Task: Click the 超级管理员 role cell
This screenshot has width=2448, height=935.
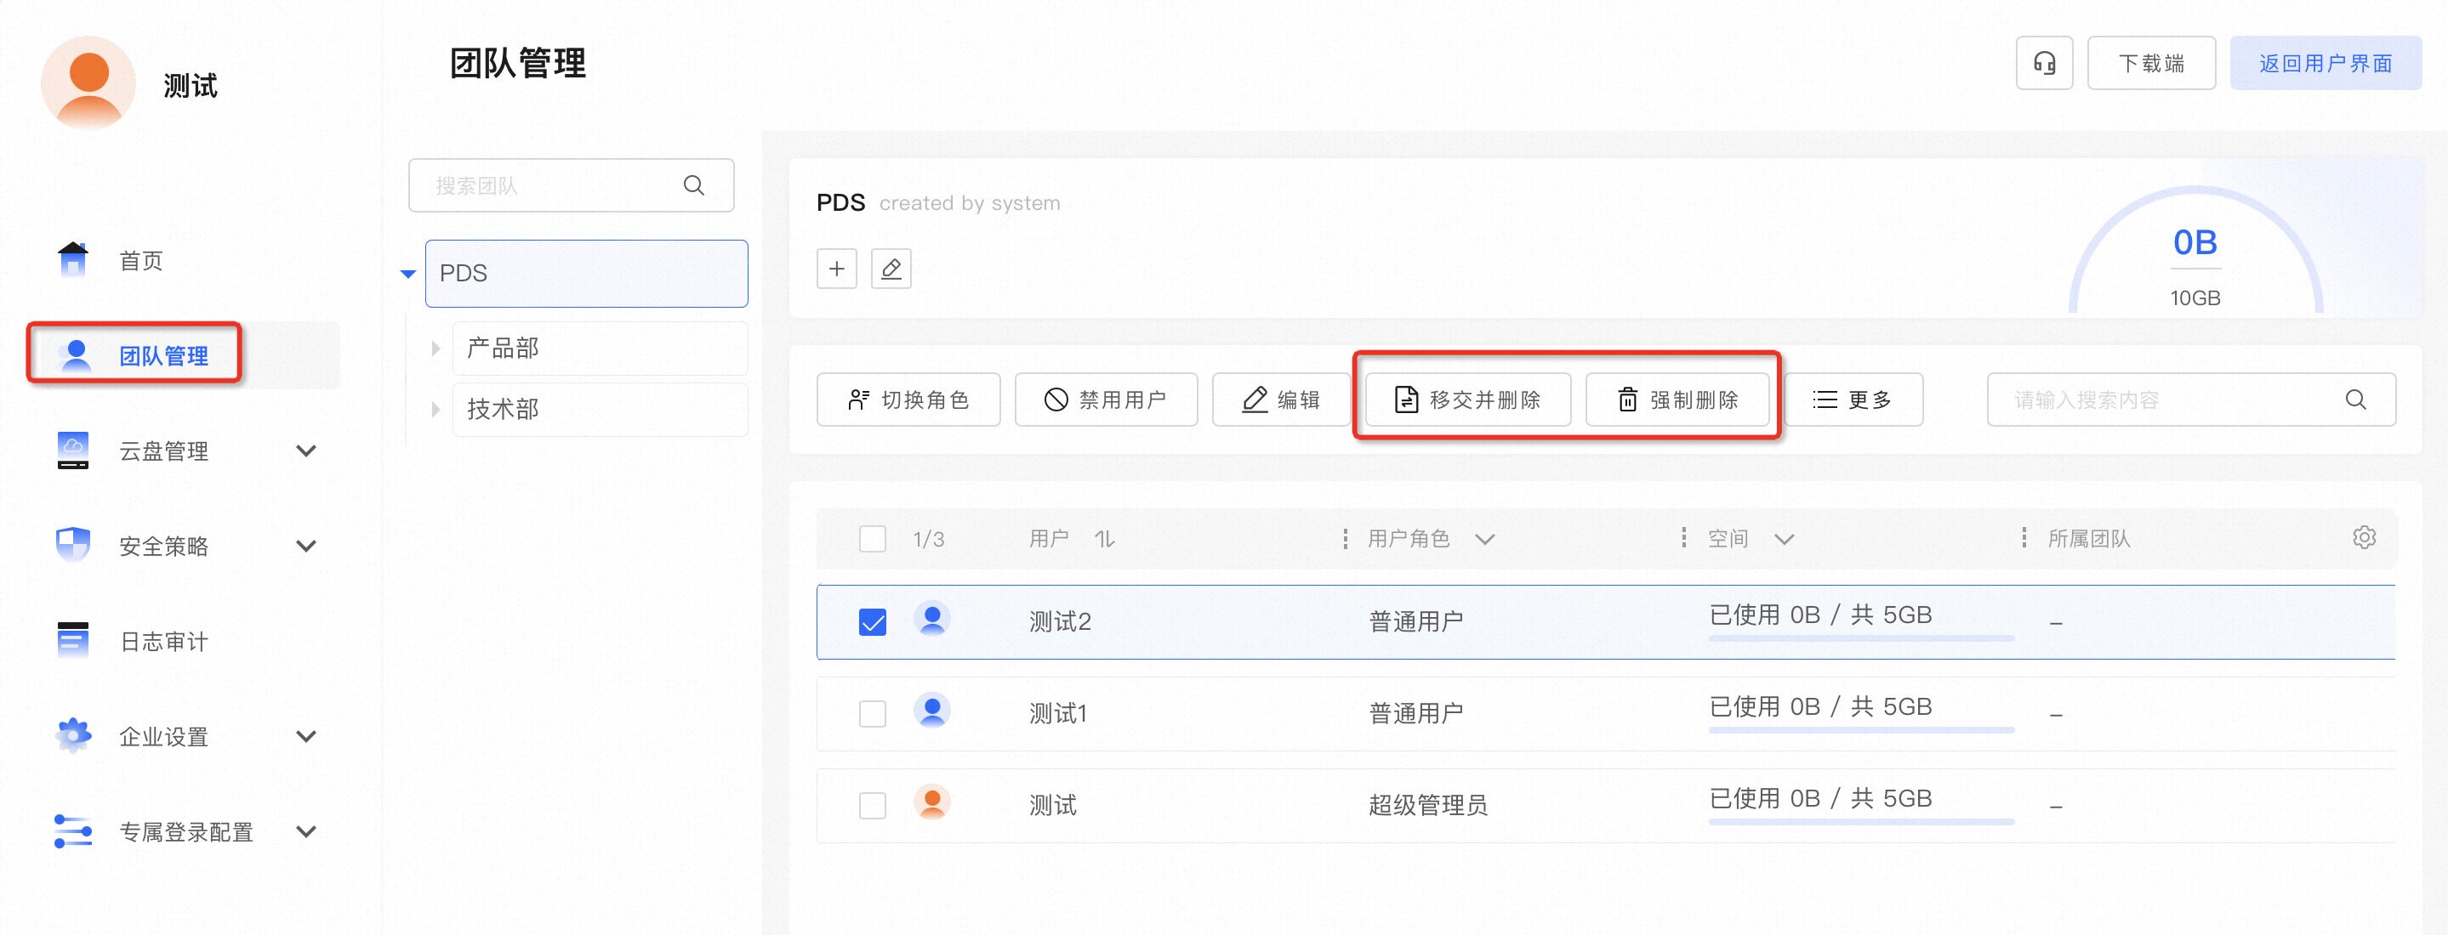Action: (1427, 806)
